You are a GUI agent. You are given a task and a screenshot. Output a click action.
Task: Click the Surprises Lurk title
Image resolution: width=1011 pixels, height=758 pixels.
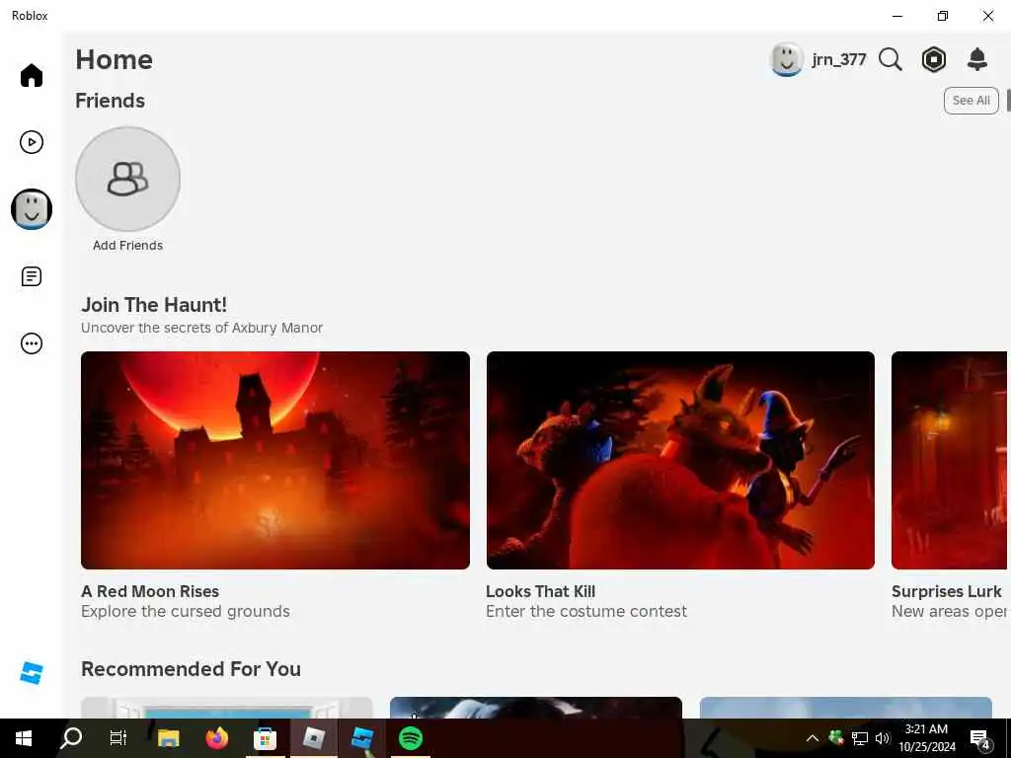(947, 591)
